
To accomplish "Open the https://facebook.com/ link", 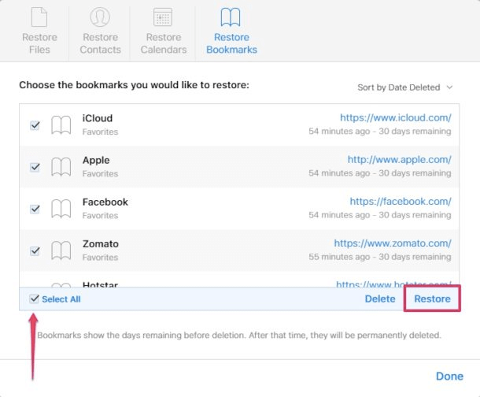I will (401, 202).
